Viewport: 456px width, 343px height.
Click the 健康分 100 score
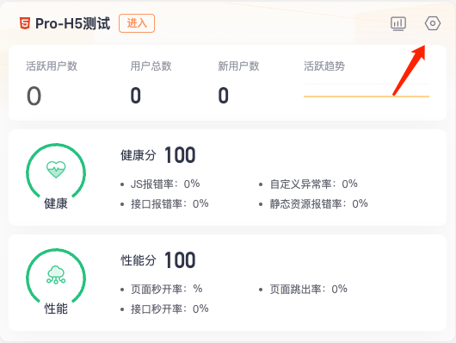point(158,155)
